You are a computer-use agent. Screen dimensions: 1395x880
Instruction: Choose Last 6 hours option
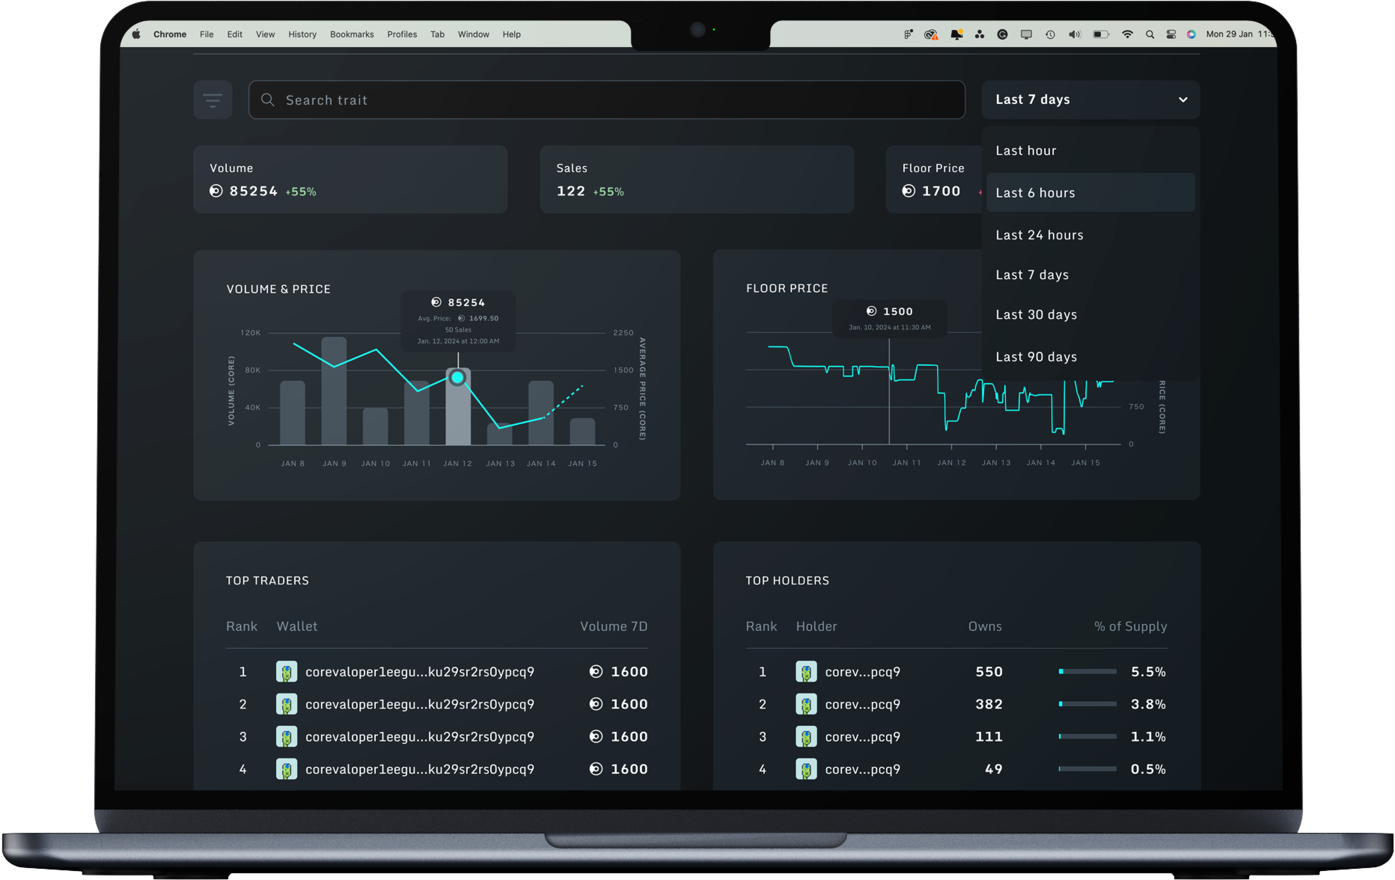tap(1035, 193)
